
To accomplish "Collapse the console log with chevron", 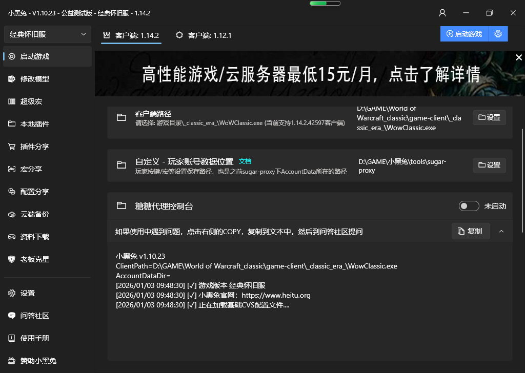I will point(501,231).
